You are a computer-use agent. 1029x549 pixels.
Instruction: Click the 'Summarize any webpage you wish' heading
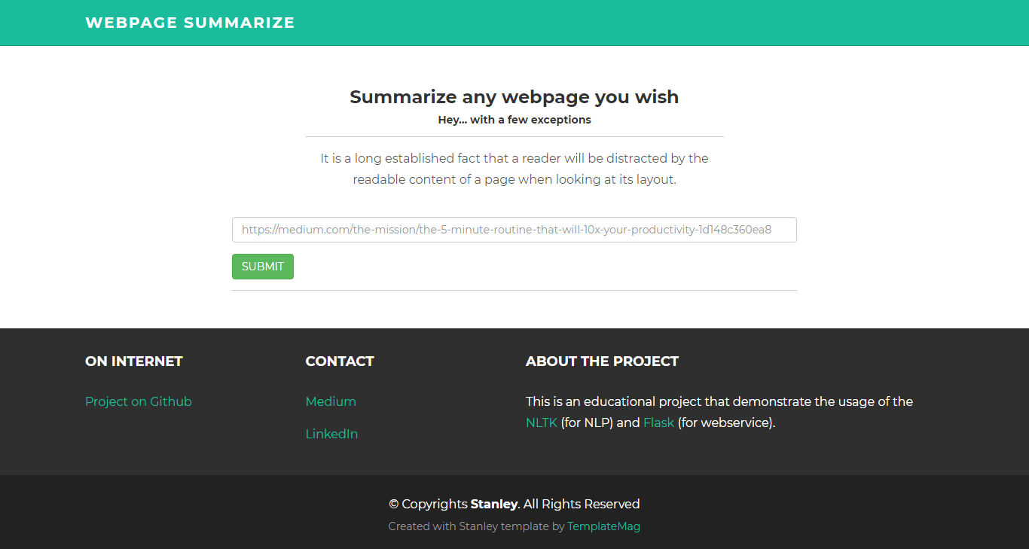(x=514, y=97)
